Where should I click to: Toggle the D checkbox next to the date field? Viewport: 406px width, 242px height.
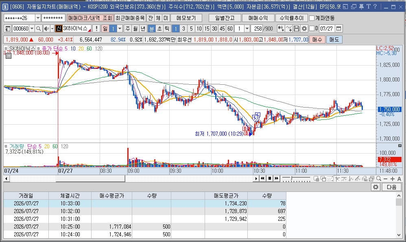(x=312, y=28)
